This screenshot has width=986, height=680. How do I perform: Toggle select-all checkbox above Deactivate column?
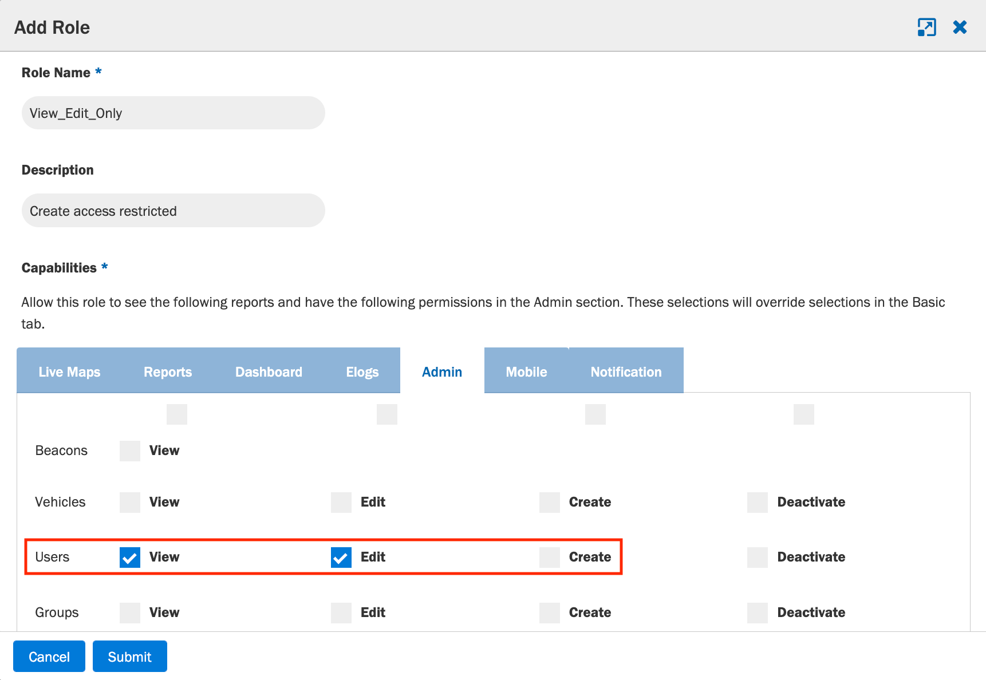[804, 414]
